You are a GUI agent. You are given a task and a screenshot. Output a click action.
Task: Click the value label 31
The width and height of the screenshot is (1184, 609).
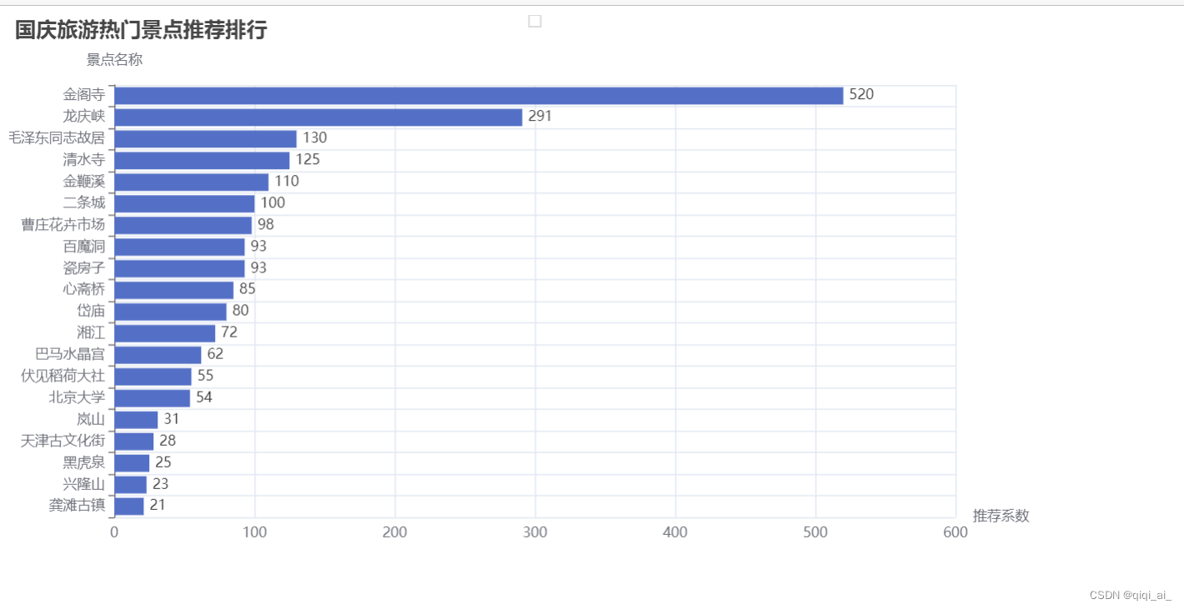(x=172, y=419)
